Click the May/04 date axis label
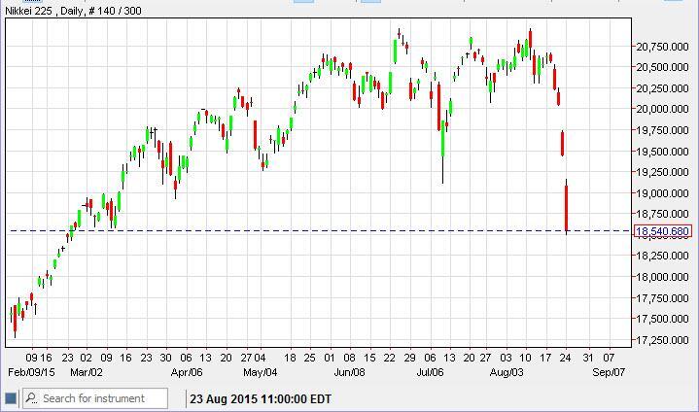 [260, 372]
